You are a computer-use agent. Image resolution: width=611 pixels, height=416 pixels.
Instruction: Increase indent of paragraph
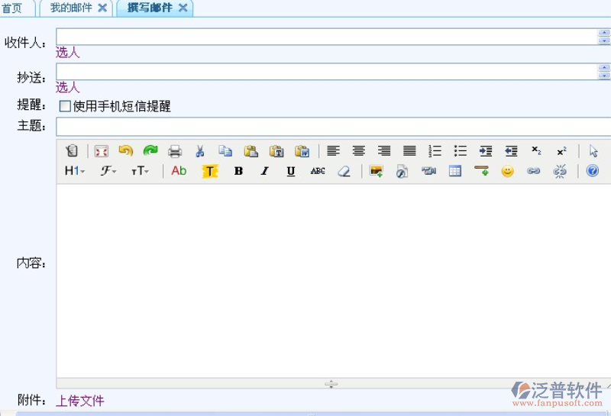pyautogui.click(x=486, y=150)
